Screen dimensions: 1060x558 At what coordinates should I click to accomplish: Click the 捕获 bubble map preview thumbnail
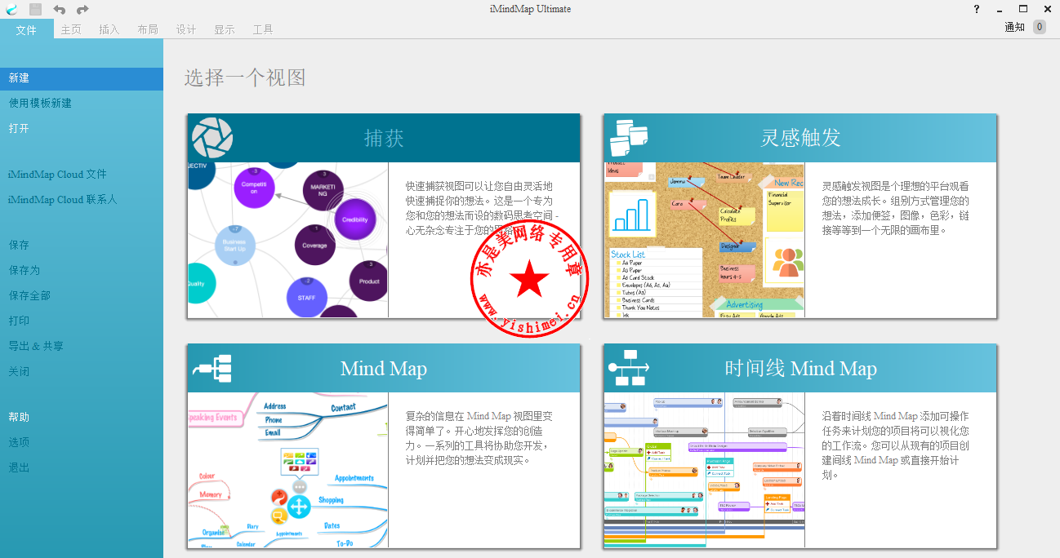click(x=287, y=240)
